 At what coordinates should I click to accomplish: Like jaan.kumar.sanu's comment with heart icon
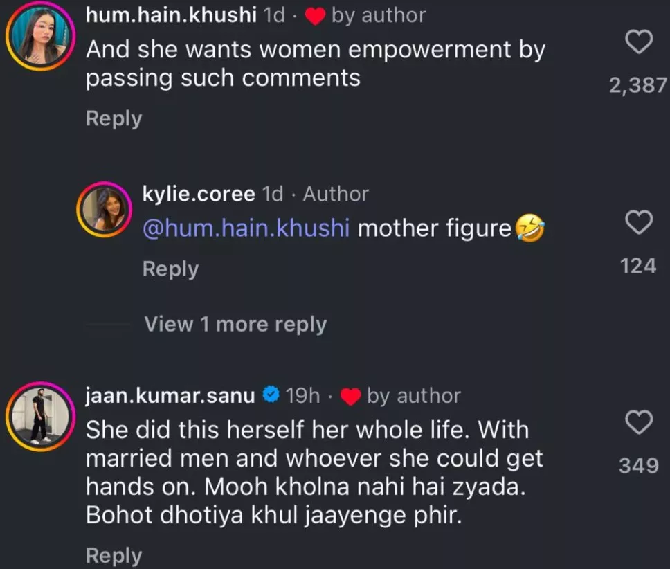(639, 422)
